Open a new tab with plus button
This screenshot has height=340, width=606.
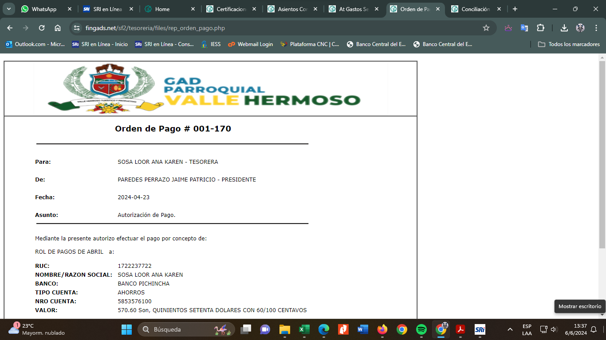(x=515, y=9)
